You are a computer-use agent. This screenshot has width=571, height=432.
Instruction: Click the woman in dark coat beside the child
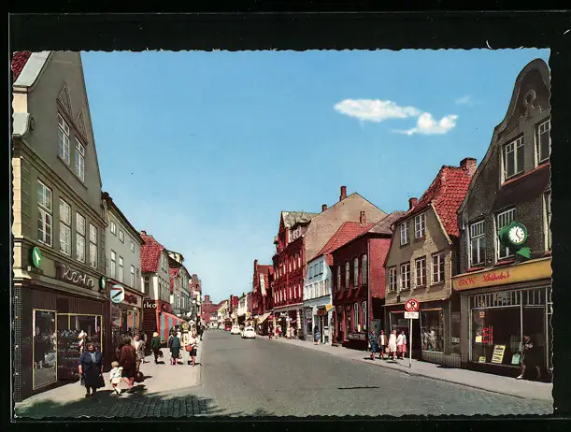[91, 367]
